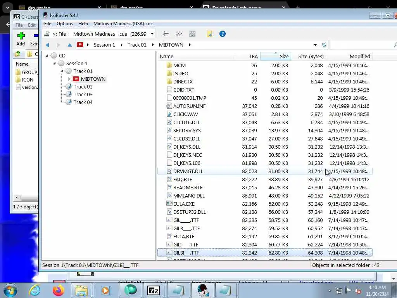Open 7-Zip from the taskbar
The width and height of the screenshot is (397, 298).
coord(153,290)
